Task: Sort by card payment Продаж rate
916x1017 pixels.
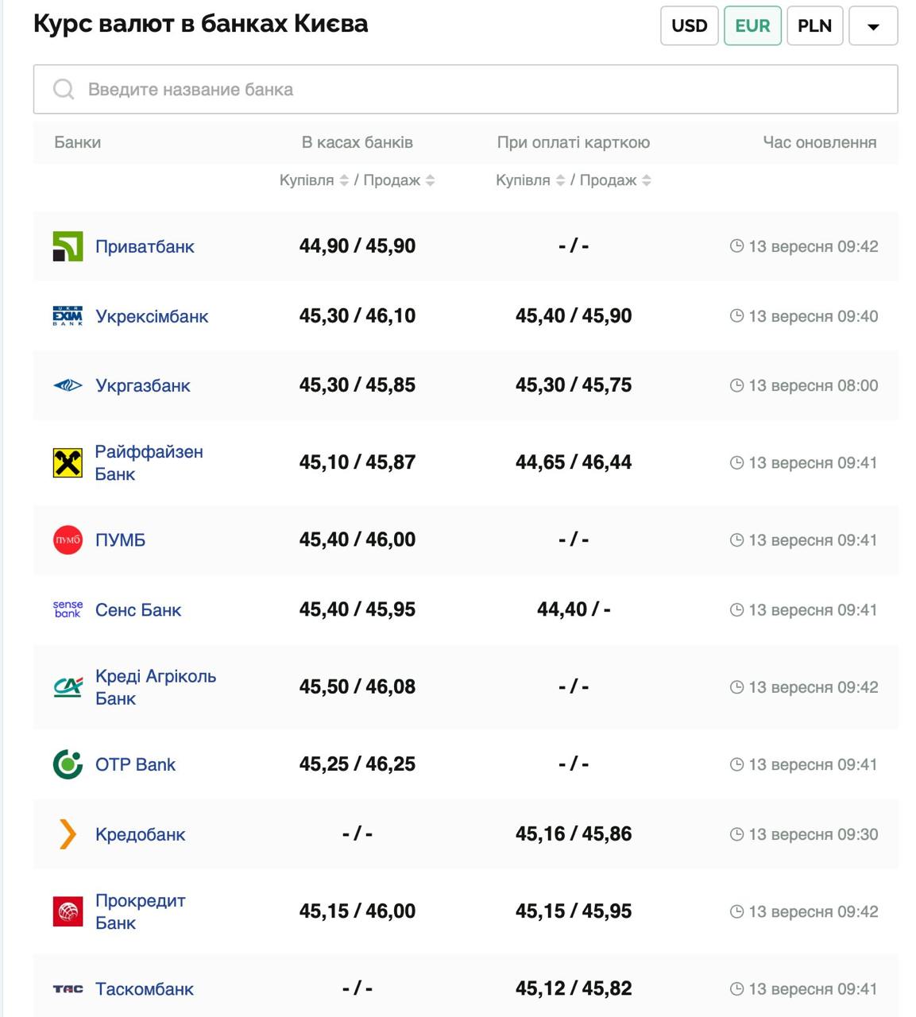Action: coord(646,180)
